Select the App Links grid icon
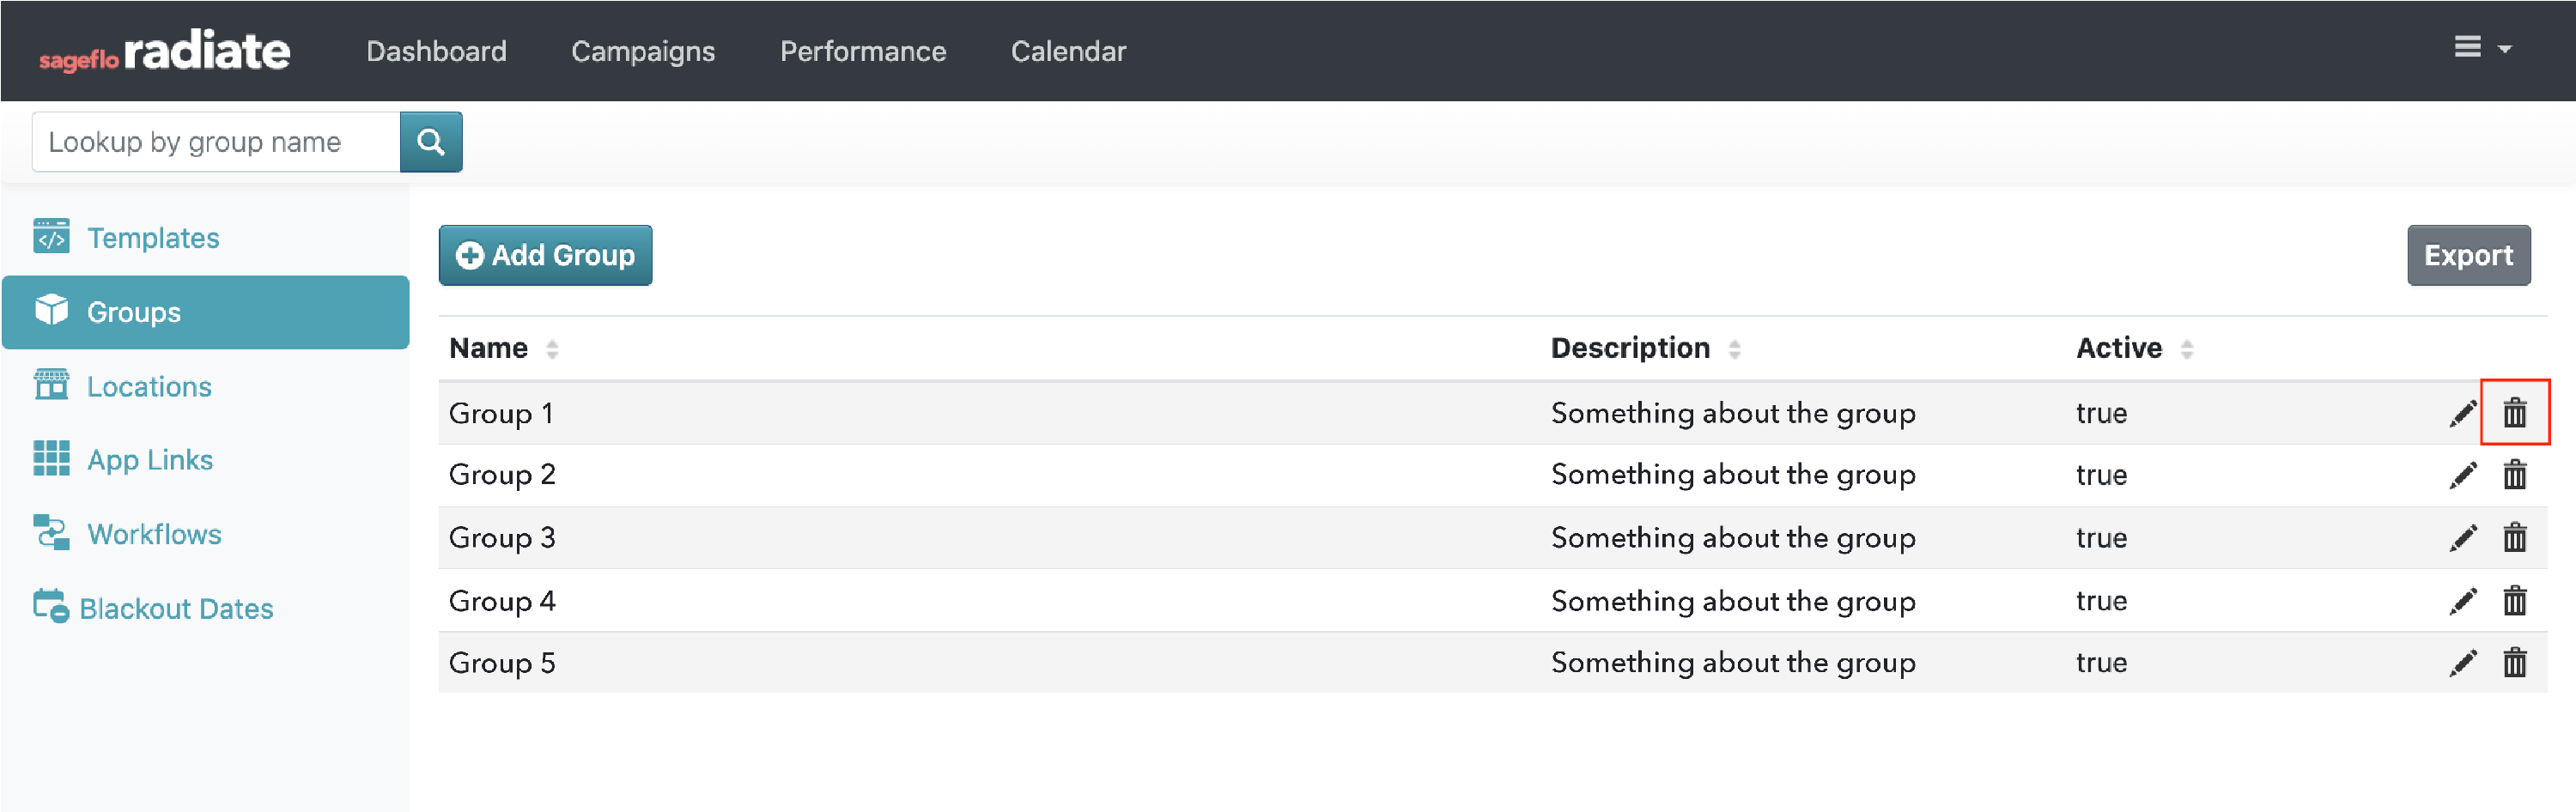This screenshot has height=812, width=2576. (x=52, y=459)
